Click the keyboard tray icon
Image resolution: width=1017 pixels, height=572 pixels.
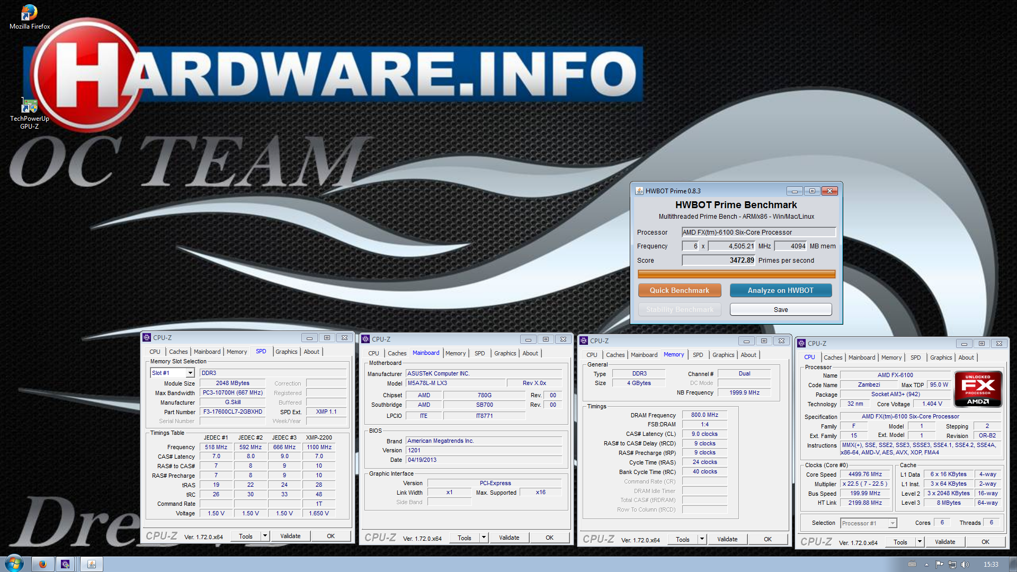point(912,565)
